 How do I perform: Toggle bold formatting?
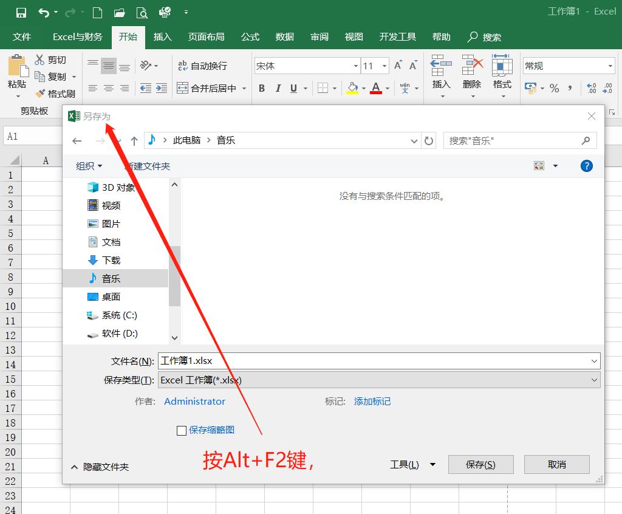261,87
